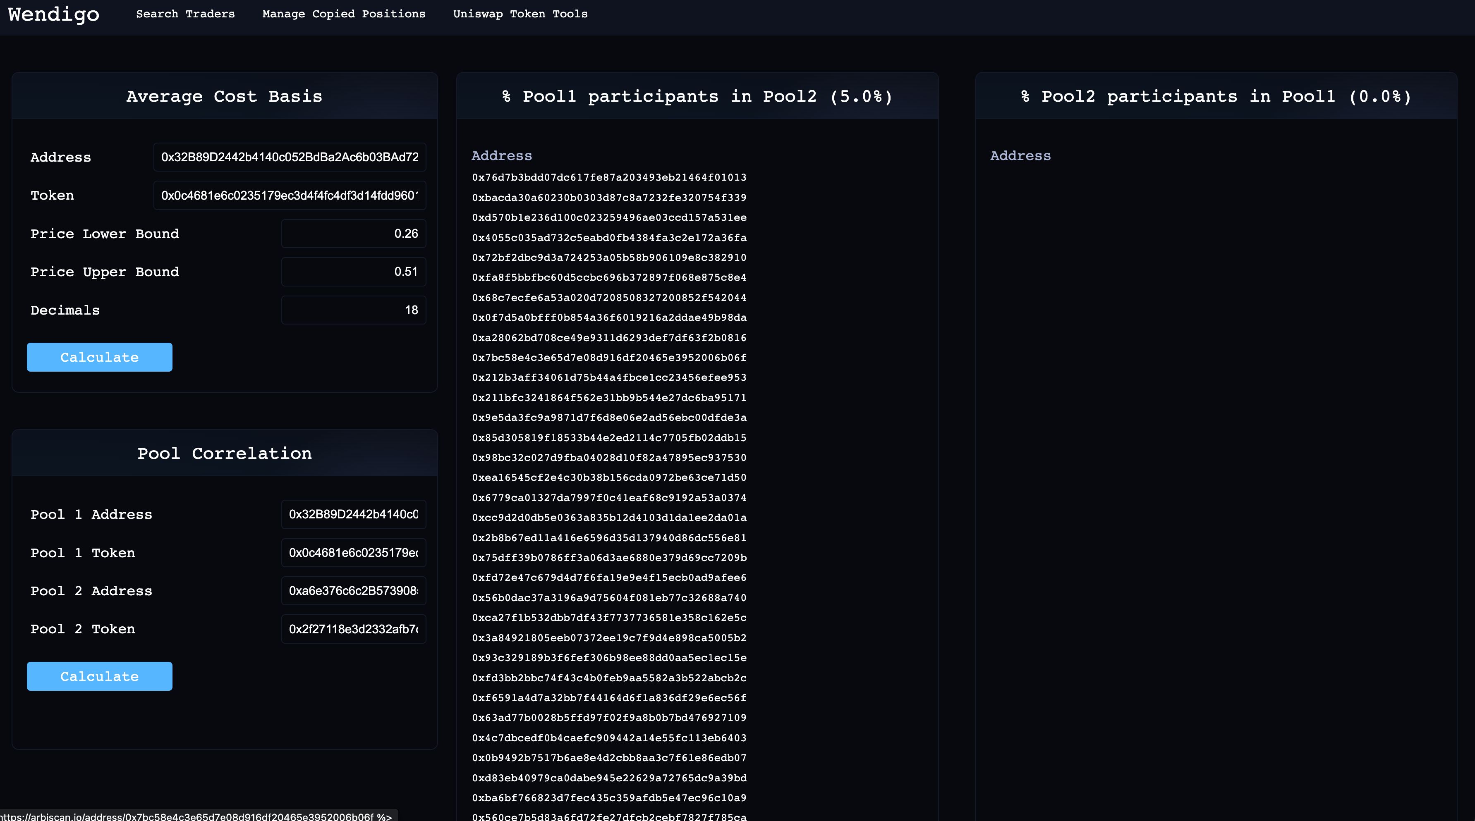Open address 0x98bc32c027d9fba04028d10f82a47895ec937530
Image resolution: width=1475 pixels, height=821 pixels.
[x=609, y=458]
